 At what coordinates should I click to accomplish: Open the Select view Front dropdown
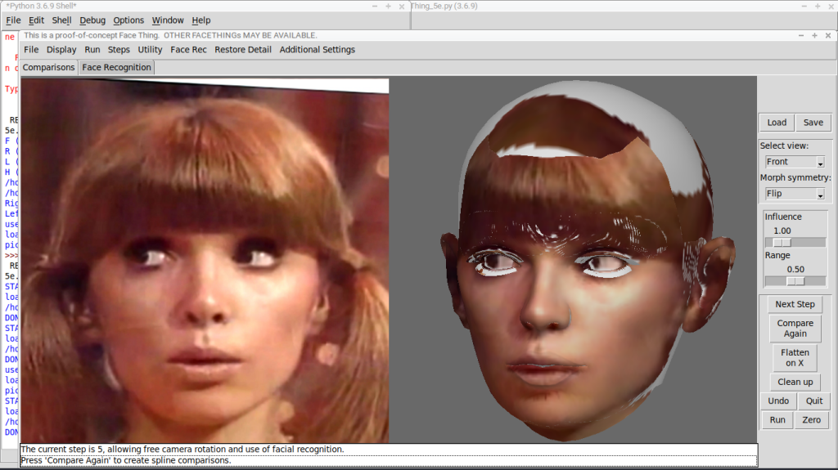point(795,162)
